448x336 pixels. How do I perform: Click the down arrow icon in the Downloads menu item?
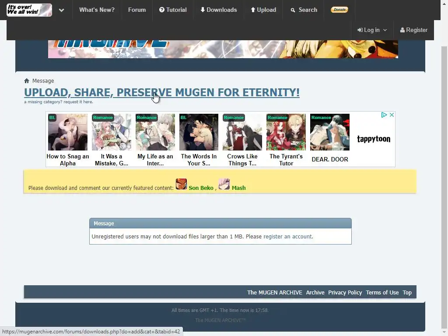[x=203, y=10]
